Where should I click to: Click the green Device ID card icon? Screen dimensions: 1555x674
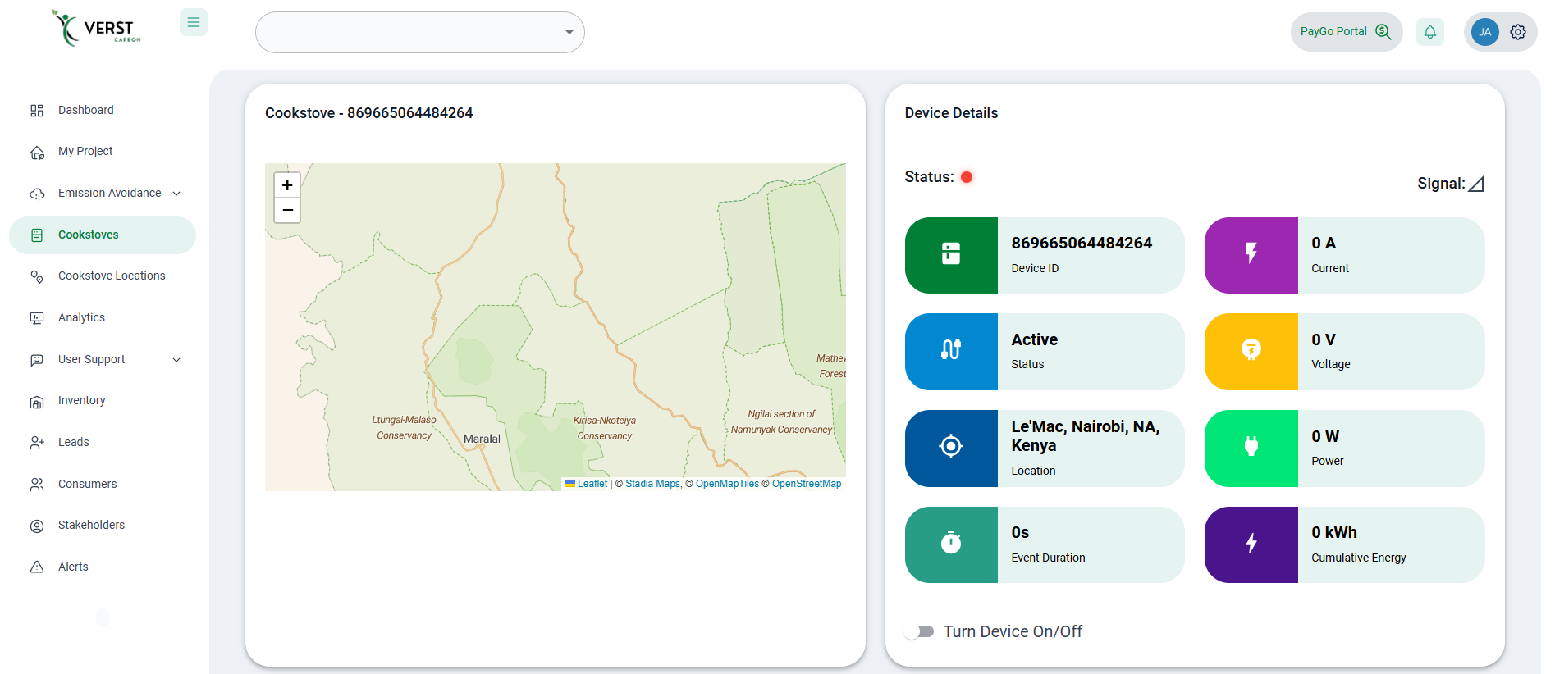[951, 255]
